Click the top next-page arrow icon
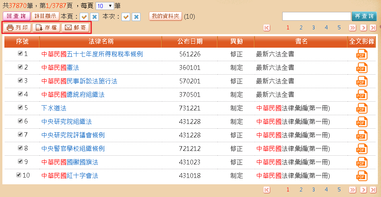 click(363, 28)
